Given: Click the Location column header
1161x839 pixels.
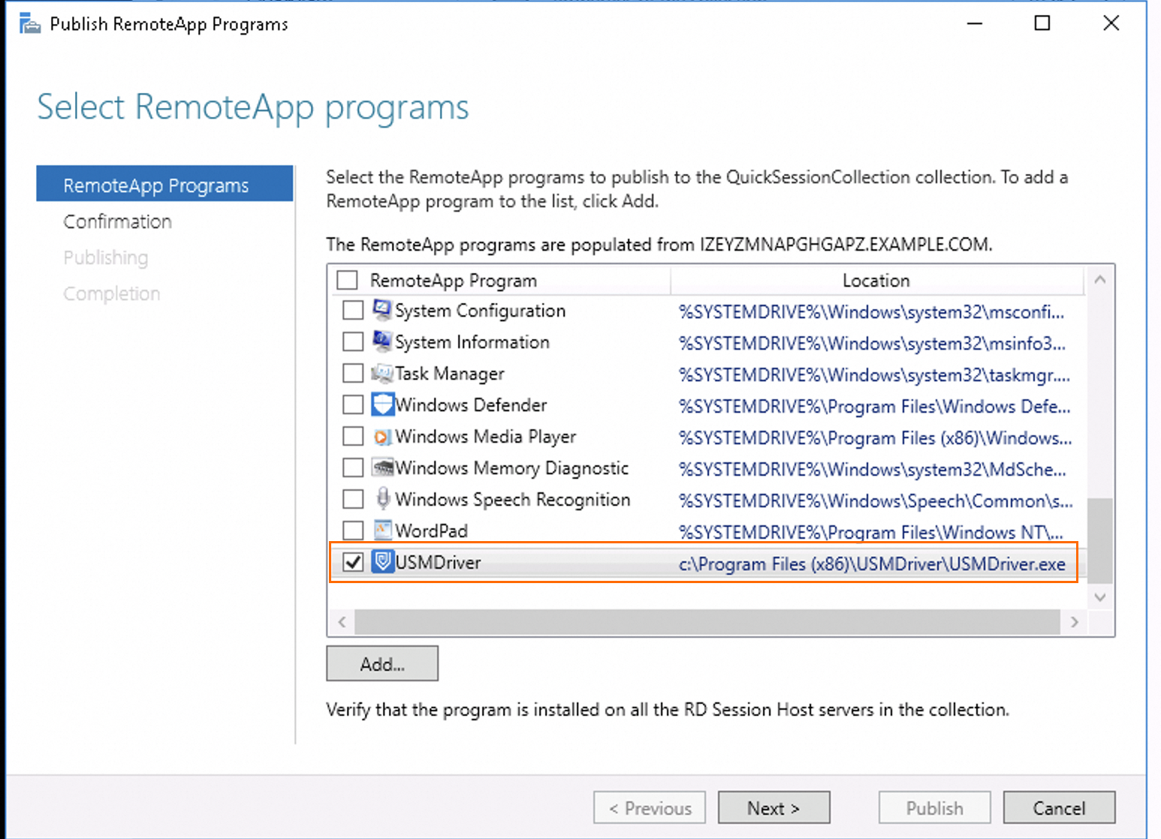Looking at the screenshot, I should (876, 280).
